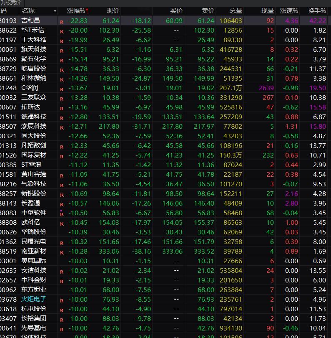331x338 pixels.
Task: Select the stock name 吉和昌
Action: pyautogui.click(x=30, y=20)
